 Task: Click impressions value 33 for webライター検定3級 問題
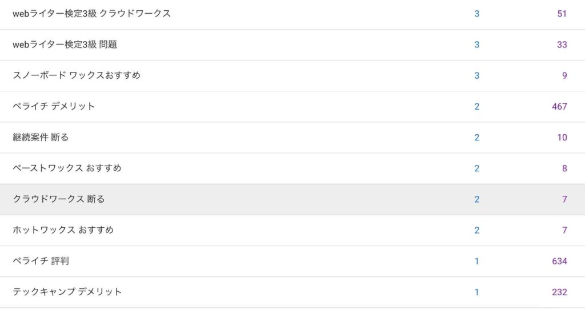(562, 45)
